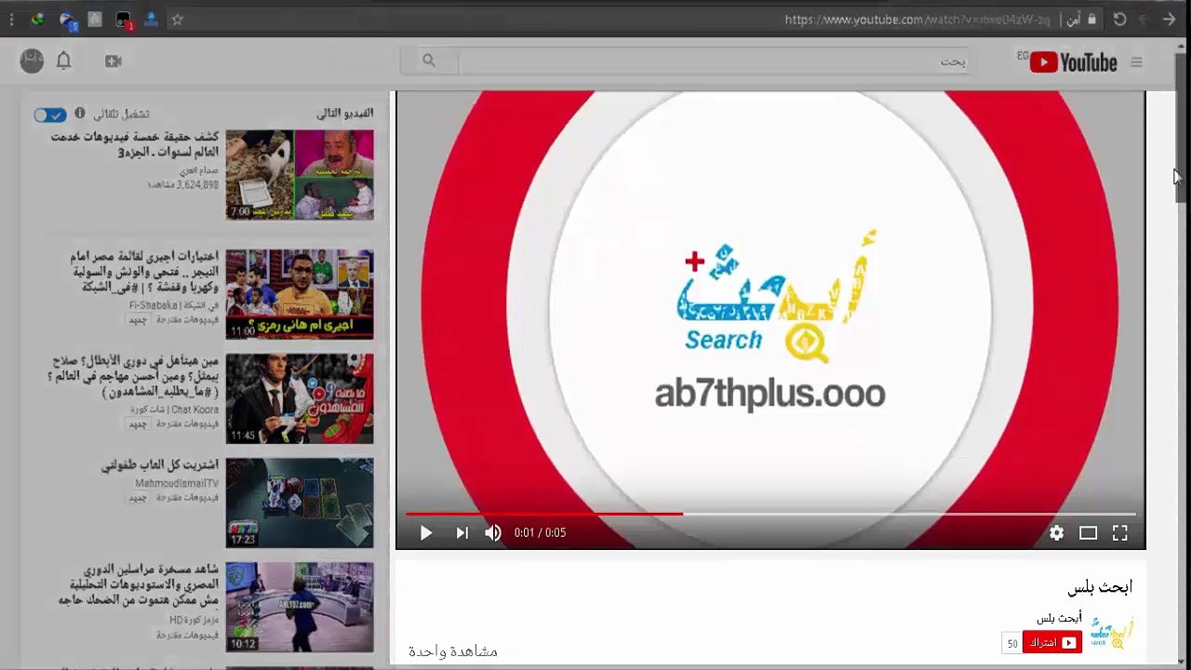Viewport: 1191px width, 670px height.
Task: Open the 10:12 duration studio thumbnail
Action: point(300,607)
